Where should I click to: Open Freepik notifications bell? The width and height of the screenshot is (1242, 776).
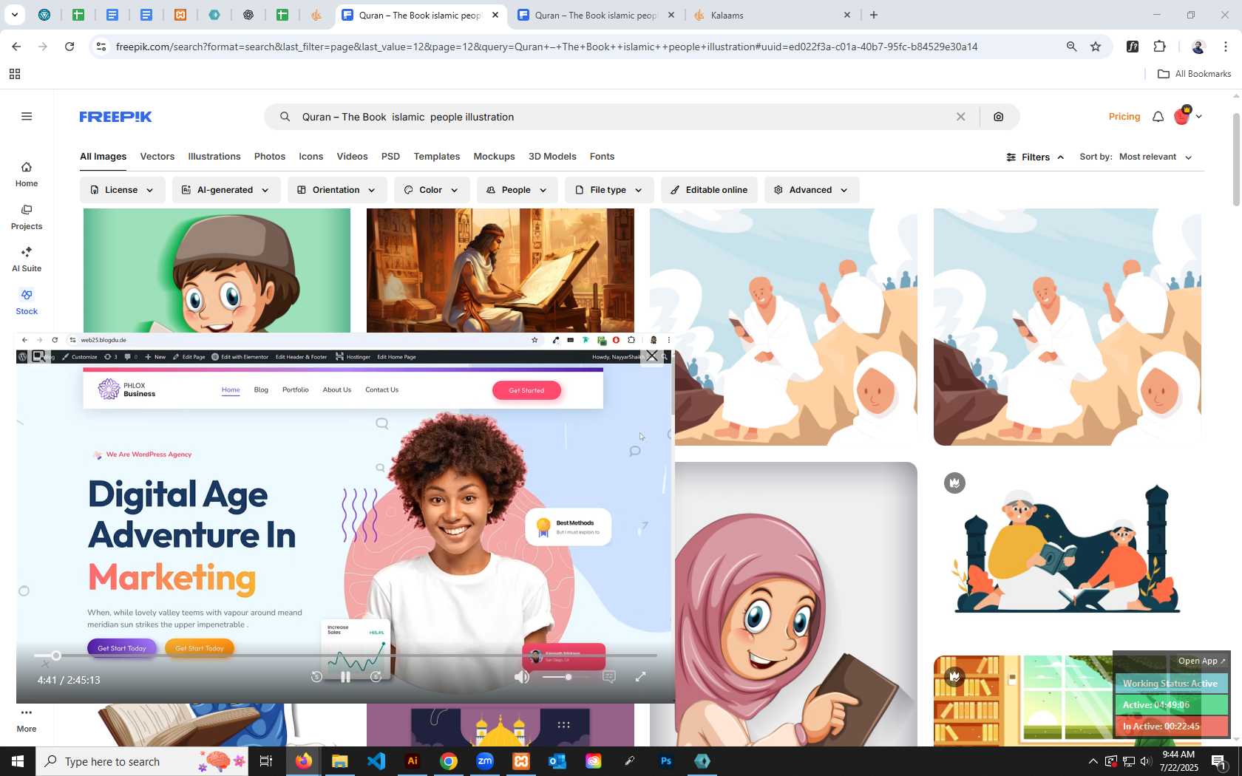(x=1158, y=117)
